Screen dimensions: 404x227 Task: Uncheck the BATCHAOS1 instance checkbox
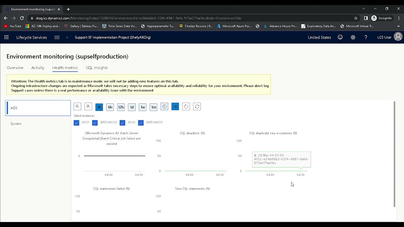point(141,123)
